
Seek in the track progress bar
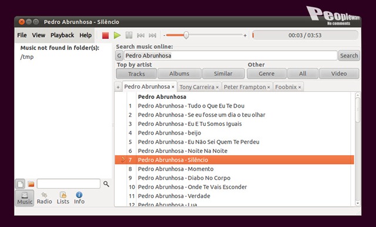pos(305,35)
